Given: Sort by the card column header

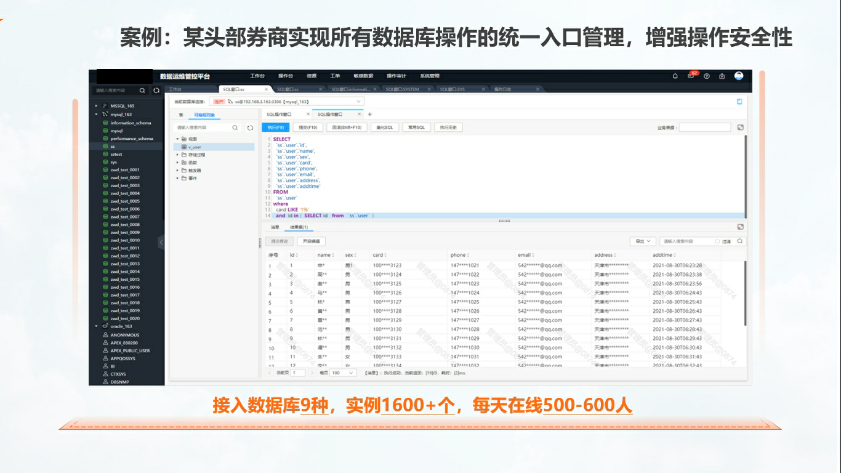Looking at the screenshot, I should click(379, 255).
